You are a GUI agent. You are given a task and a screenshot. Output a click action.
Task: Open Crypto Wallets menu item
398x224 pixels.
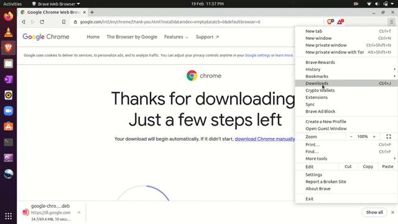(x=346, y=90)
